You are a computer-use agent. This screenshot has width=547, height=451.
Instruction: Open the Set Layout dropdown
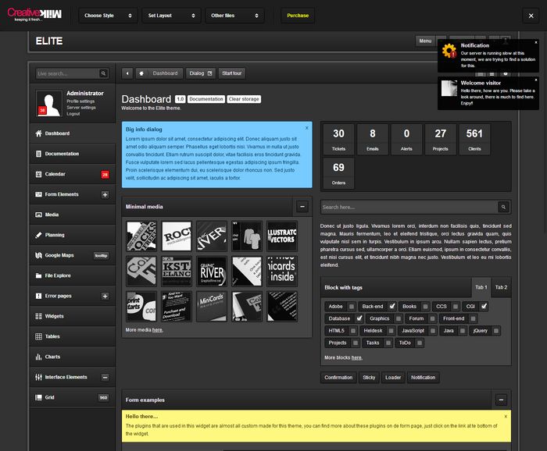point(171,16)
